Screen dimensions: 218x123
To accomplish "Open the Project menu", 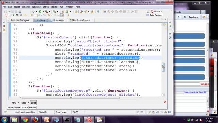I will click(x=54, y=7).
